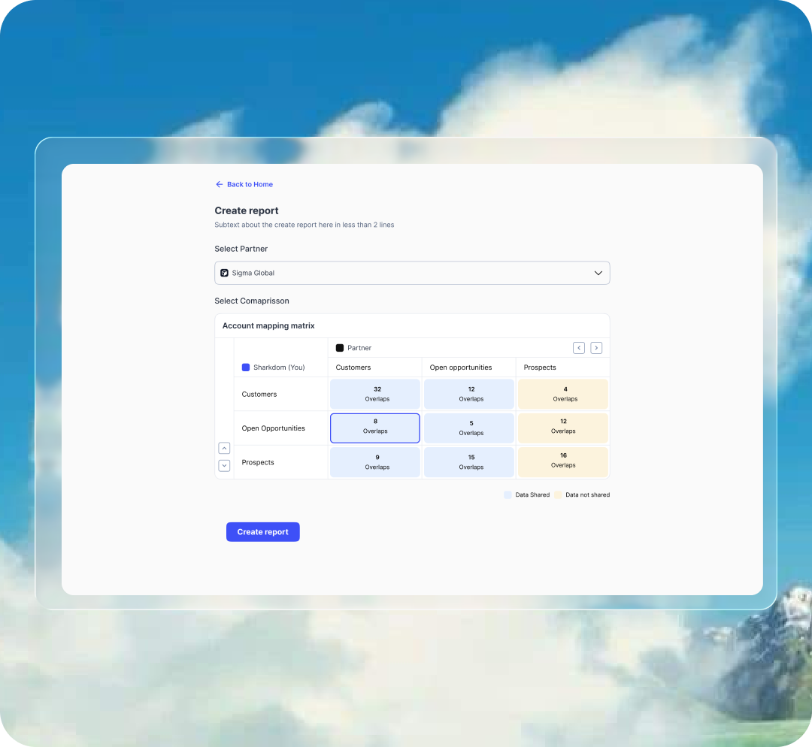Click the Prospects column header
Screen dimensions: 812x747
click(x=540, y=367)
